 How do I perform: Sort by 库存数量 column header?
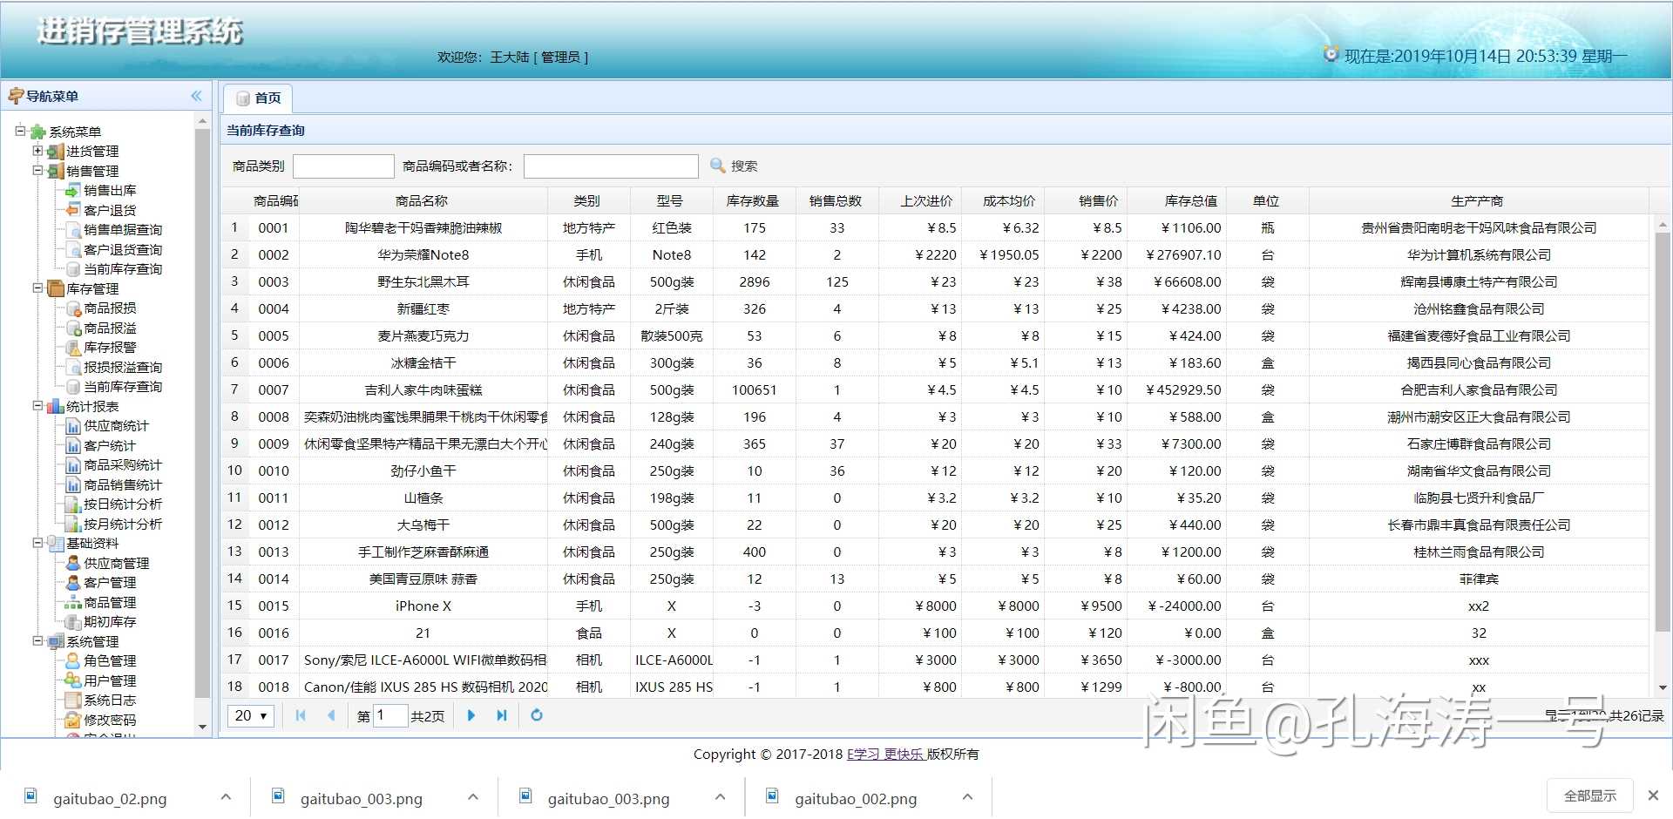point(753,200)
